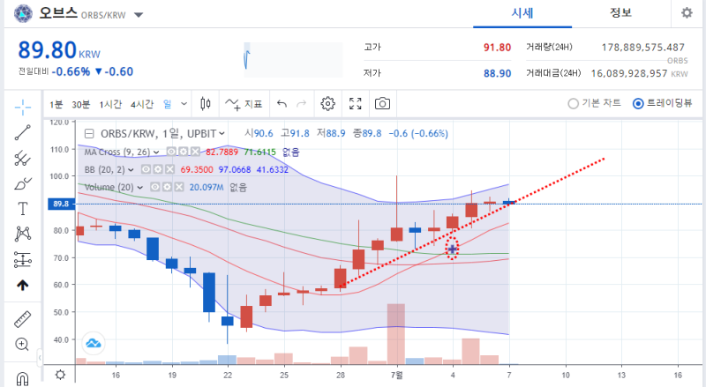
Task: Enter fullscreen chart mode
Action: (356, 104)
